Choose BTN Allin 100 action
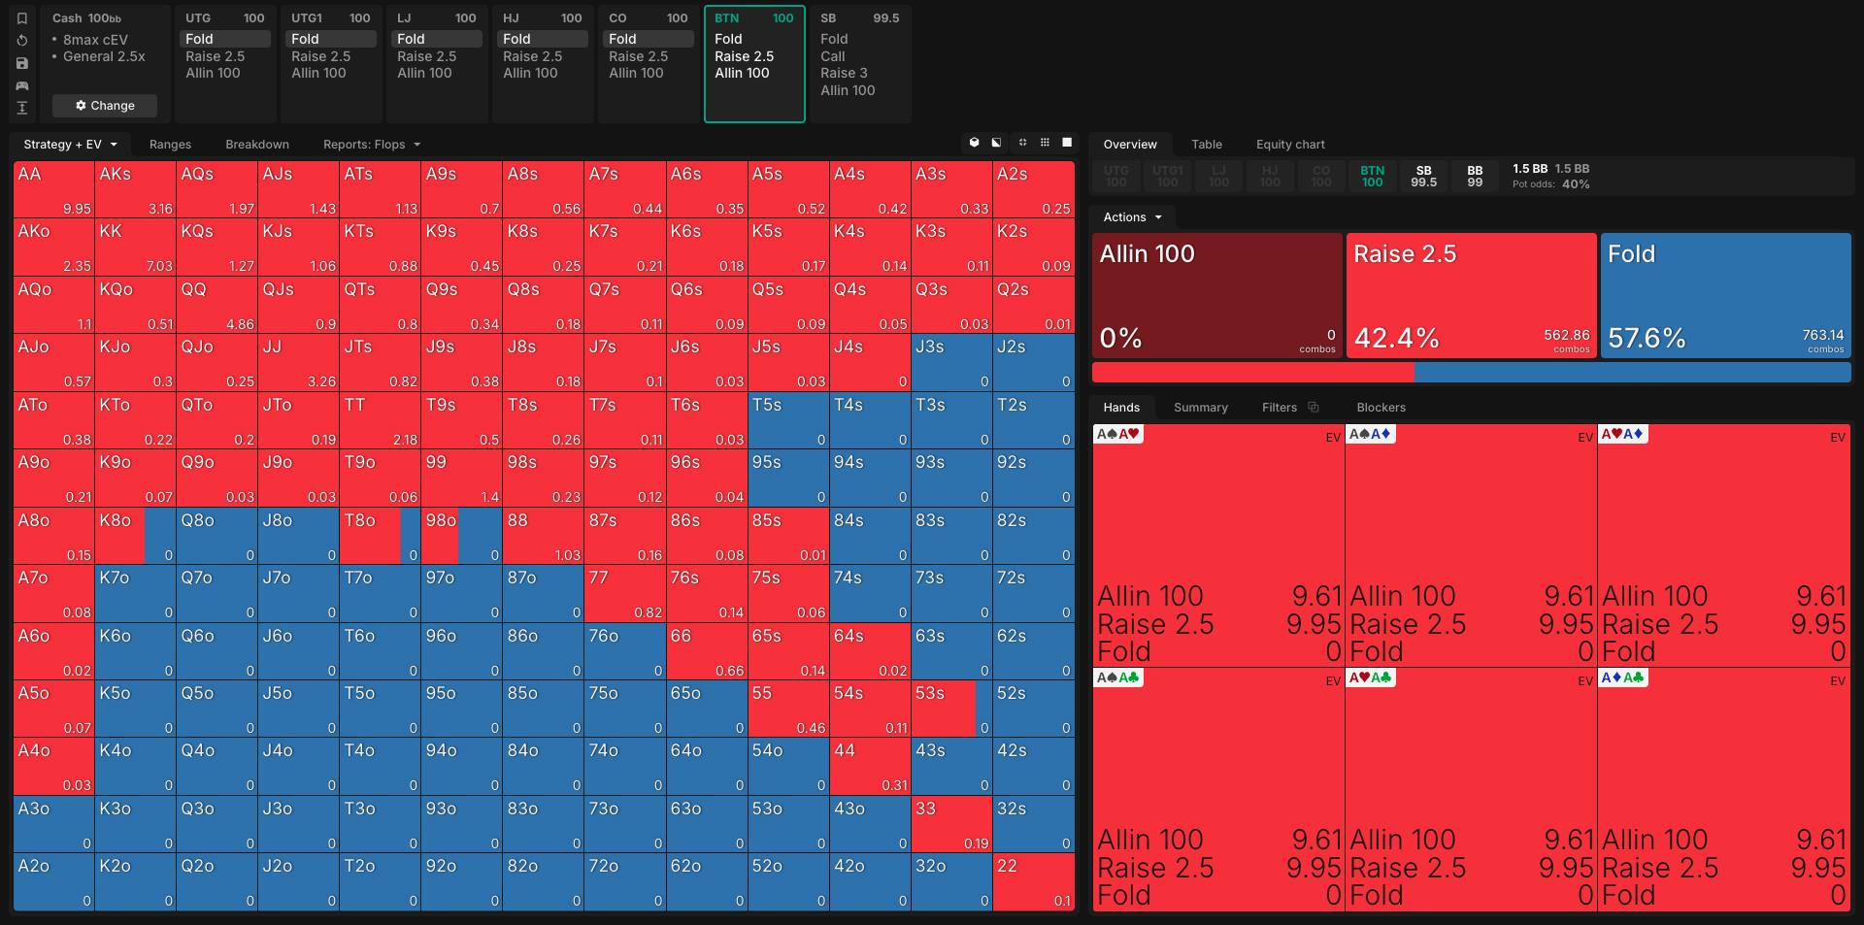This screenshot has height=925, width=1864. tap(742, 73)
